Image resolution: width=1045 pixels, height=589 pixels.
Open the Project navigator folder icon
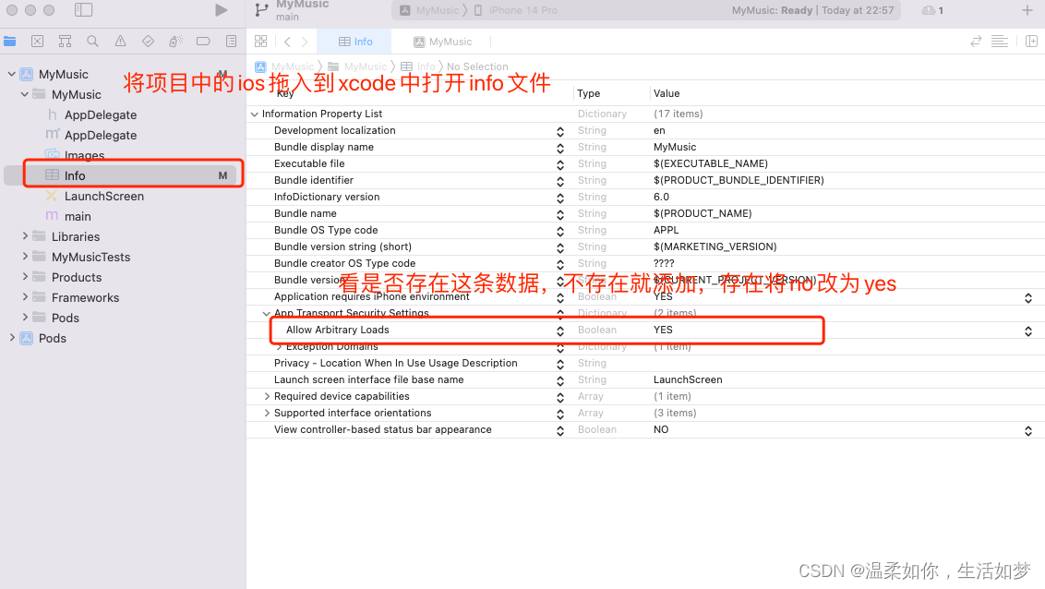point(10,42)
